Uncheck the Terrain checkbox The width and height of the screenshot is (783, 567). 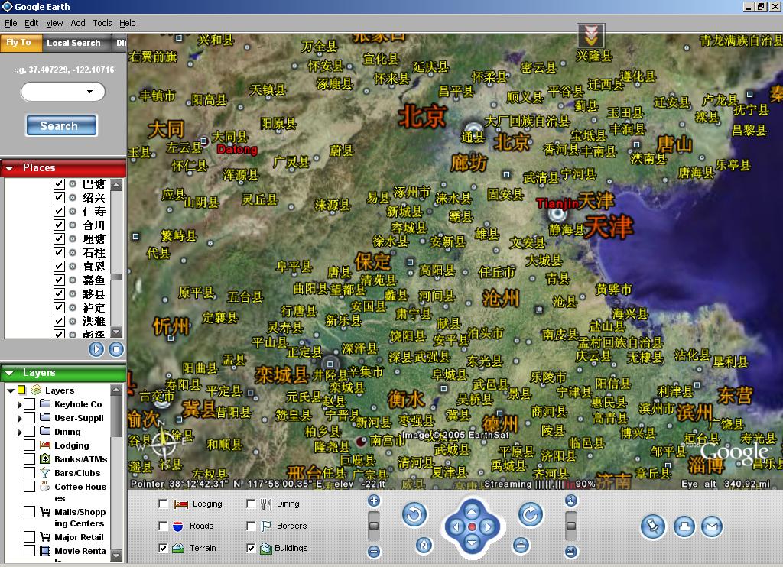(163, 548)
